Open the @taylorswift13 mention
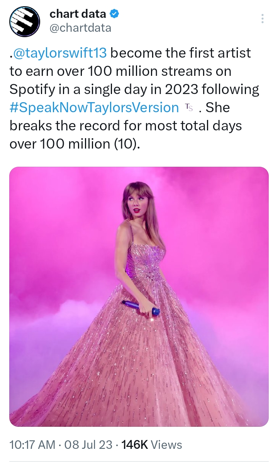Screen dimensions: 278x462 click(x=59, y=53)
